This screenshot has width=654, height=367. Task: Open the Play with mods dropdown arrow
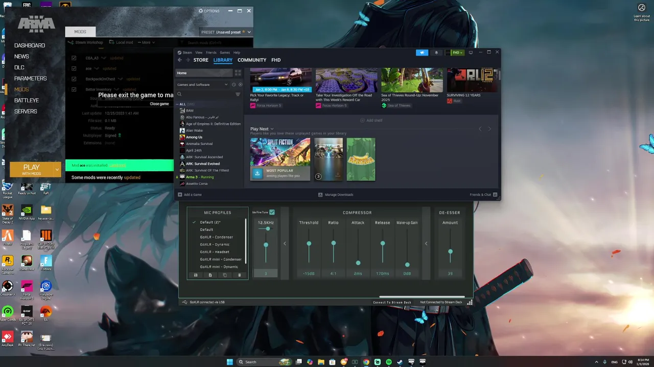[57, 170]
